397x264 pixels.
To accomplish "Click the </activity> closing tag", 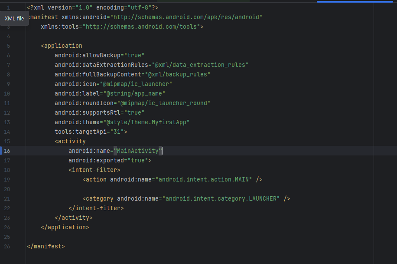I will (x=74, y=218).
